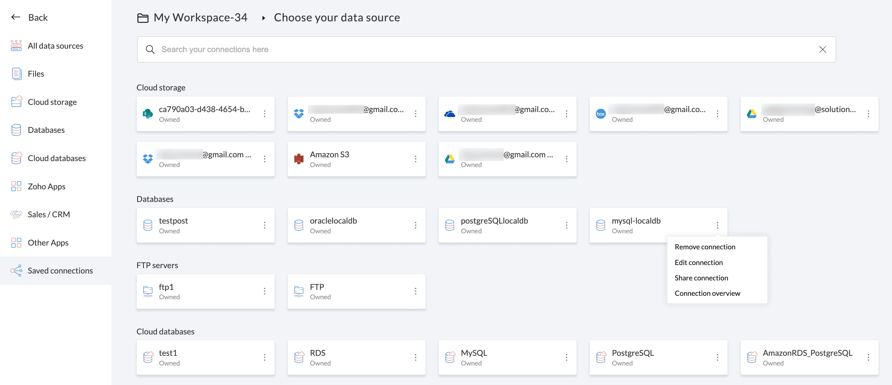
Task: Open AmazonRDS_PostgreSQL options kebab menu
Action: click(868, 357)
